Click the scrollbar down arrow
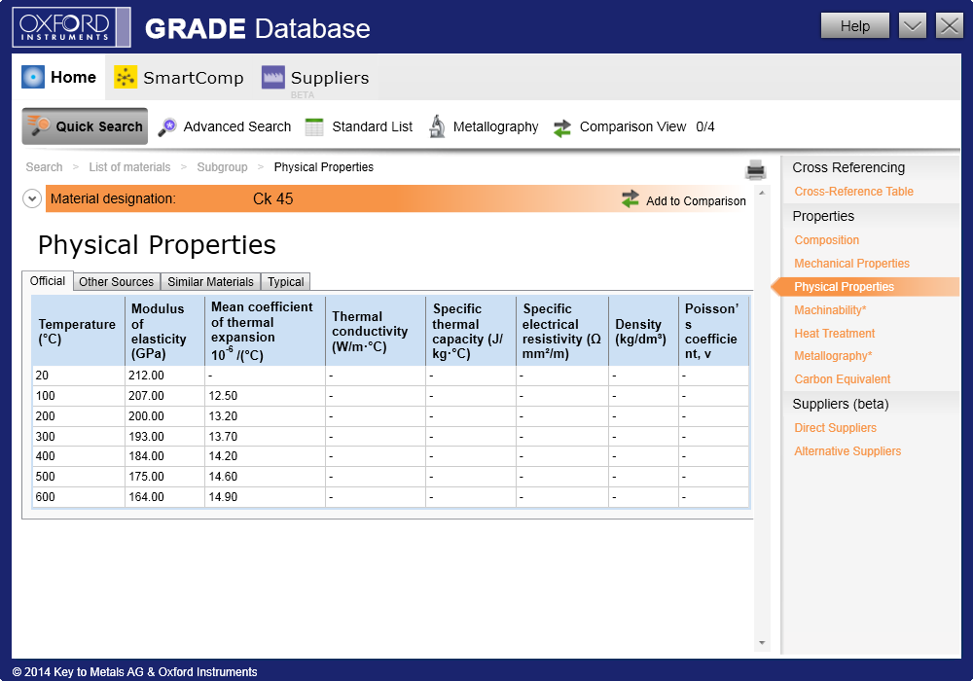The image size is (973, 681). pyautogui.click(x=762, y=643)
